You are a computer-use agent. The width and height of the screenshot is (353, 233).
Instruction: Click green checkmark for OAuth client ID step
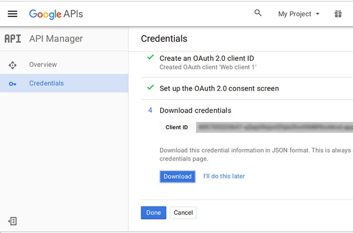pos(150,57)
